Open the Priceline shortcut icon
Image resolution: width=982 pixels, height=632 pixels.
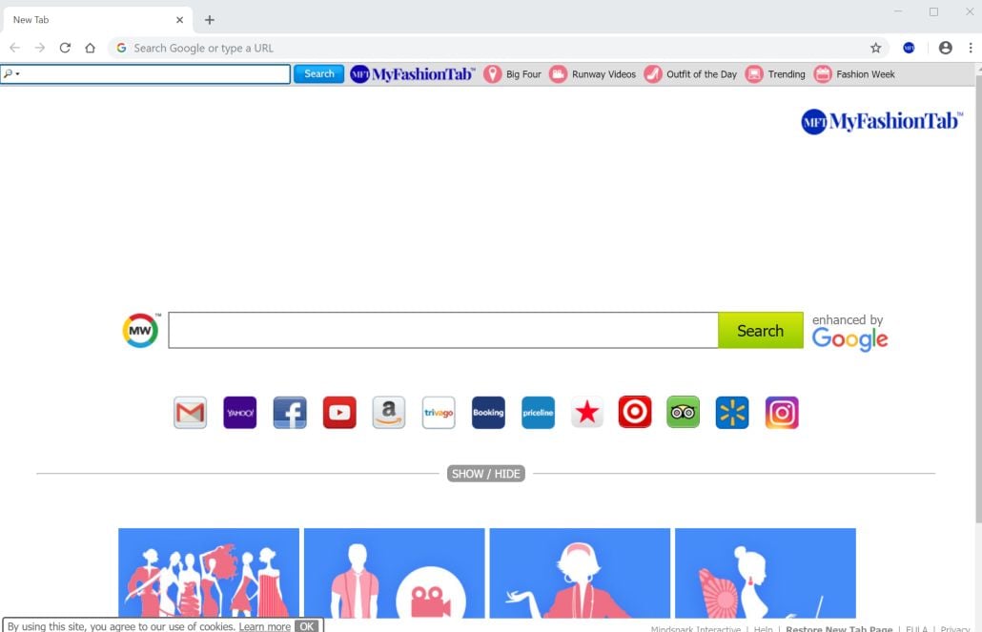(538, 412)
